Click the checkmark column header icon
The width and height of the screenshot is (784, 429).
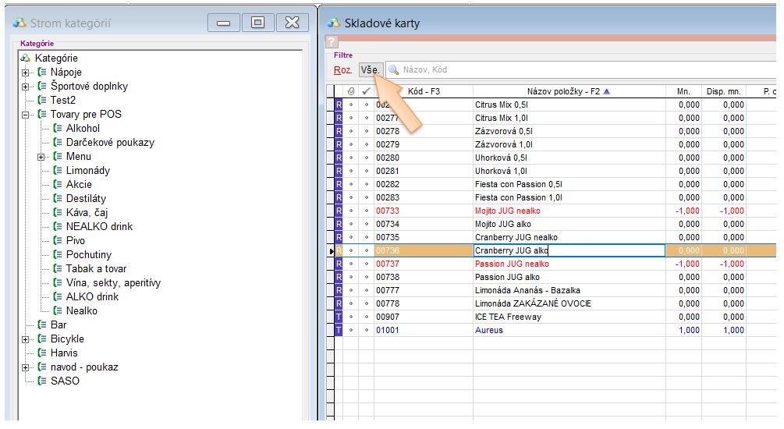[366, 91]
